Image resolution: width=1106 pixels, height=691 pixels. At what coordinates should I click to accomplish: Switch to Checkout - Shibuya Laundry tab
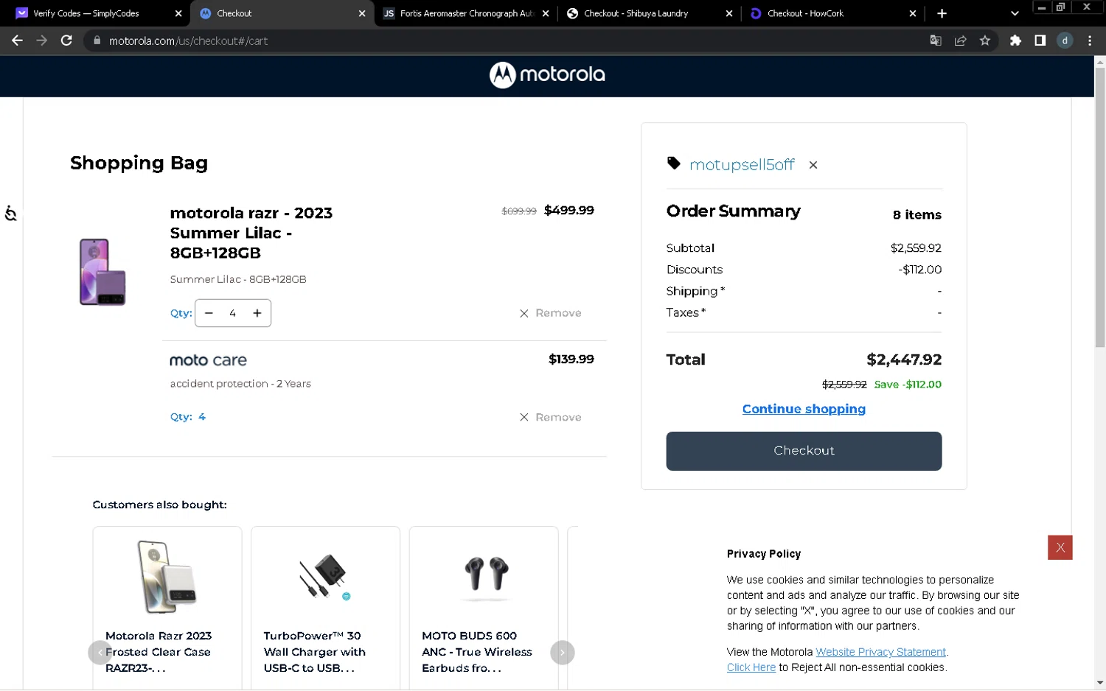(x=636, y=13)
